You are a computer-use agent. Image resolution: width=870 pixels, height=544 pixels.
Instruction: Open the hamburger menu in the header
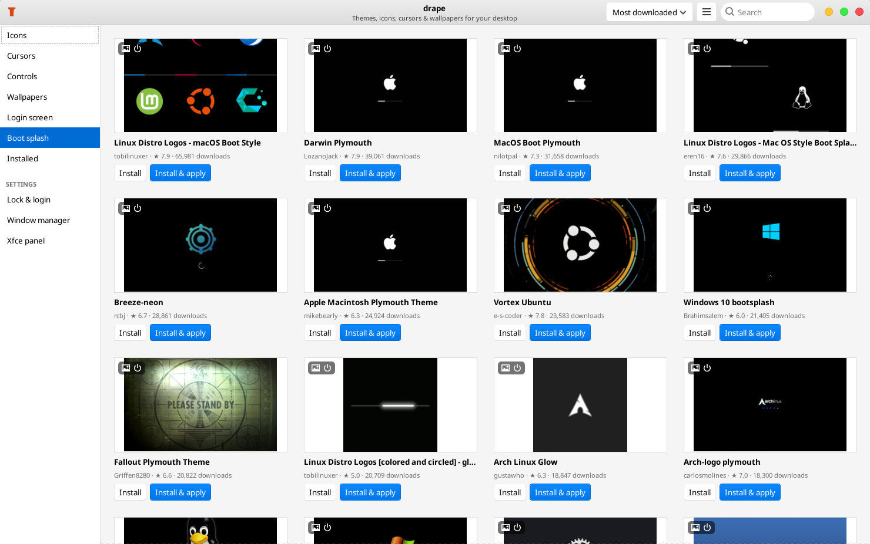point(707,12)
